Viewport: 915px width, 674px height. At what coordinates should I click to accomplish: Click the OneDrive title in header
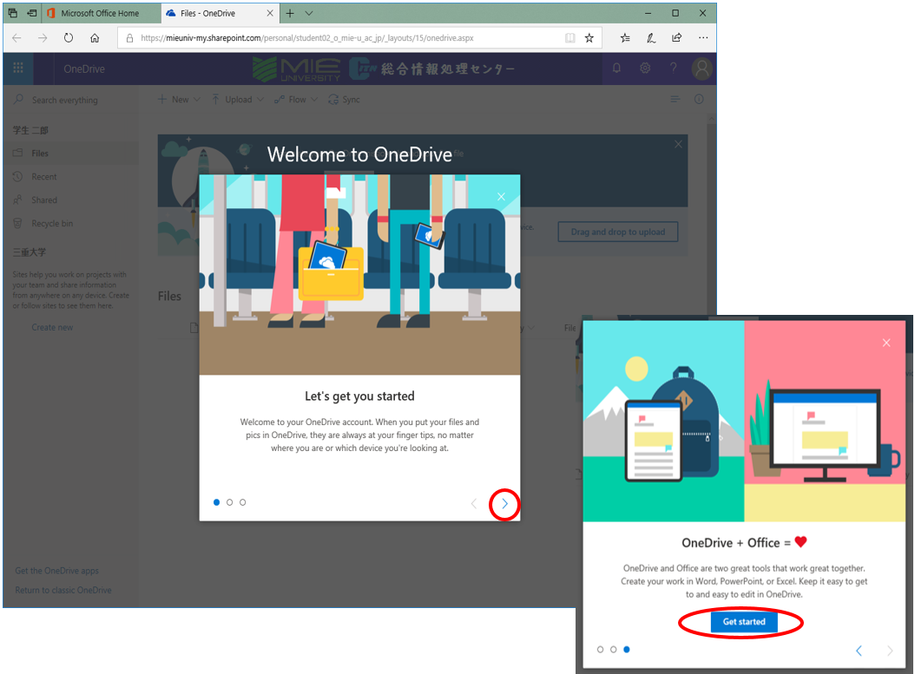click(84, 69)
